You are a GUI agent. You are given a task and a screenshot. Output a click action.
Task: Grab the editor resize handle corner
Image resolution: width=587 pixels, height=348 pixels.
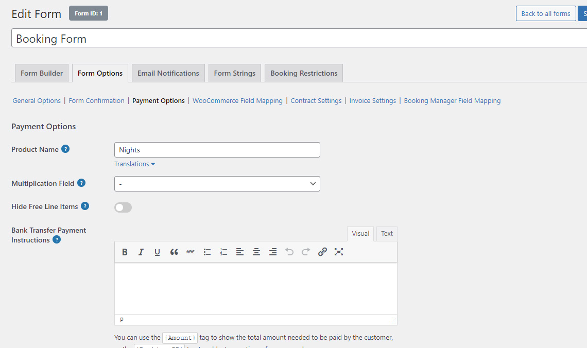tap(393, 321)
